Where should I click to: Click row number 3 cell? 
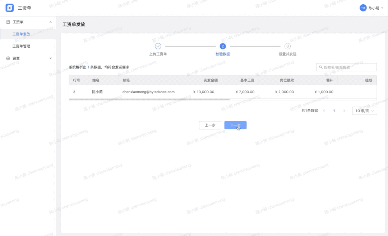74,92
